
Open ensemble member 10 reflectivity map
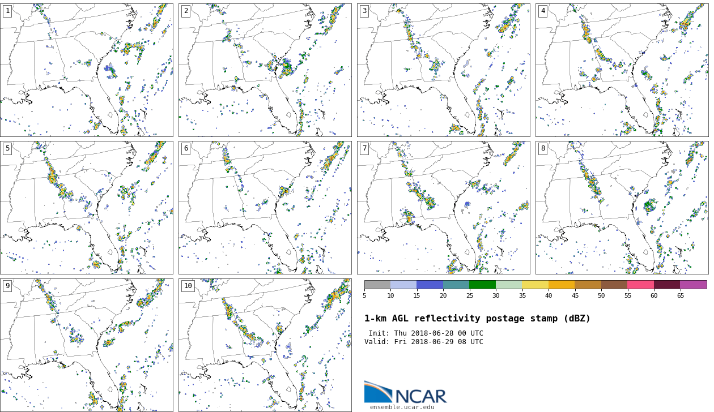tap(265, 345)
